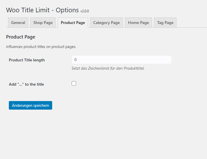Click the 'Product Page' section heading
Image resolution: width=207 pixels, height=159 pixels.
pyautogui.click(x=21, y=37)
